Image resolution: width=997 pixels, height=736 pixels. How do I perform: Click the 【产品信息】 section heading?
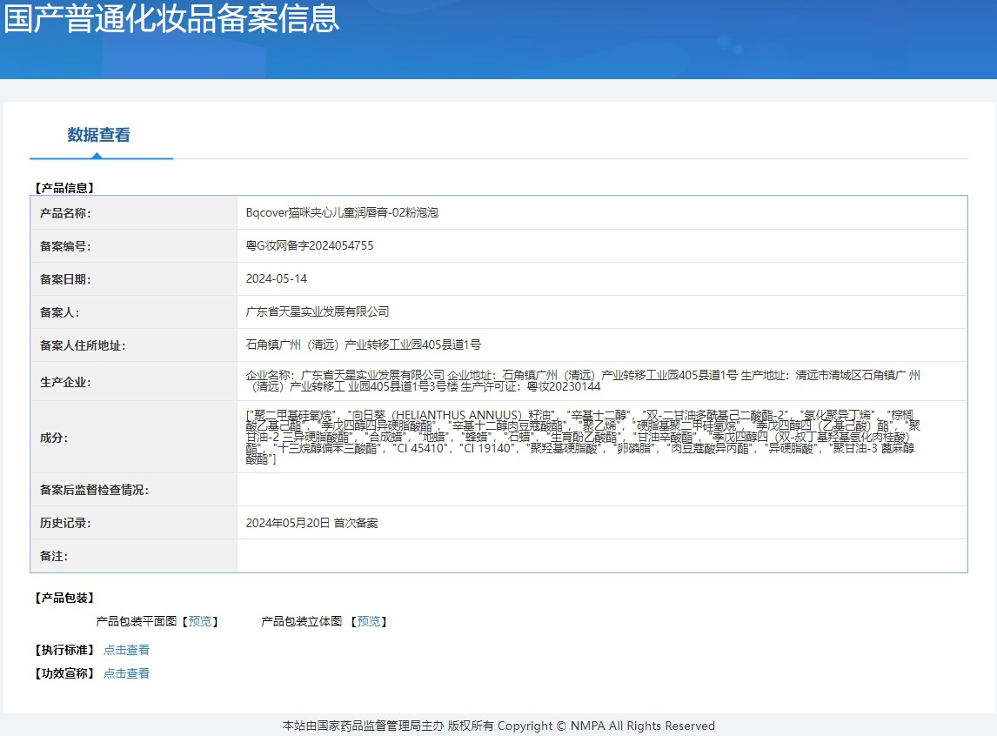pos(64,188)
